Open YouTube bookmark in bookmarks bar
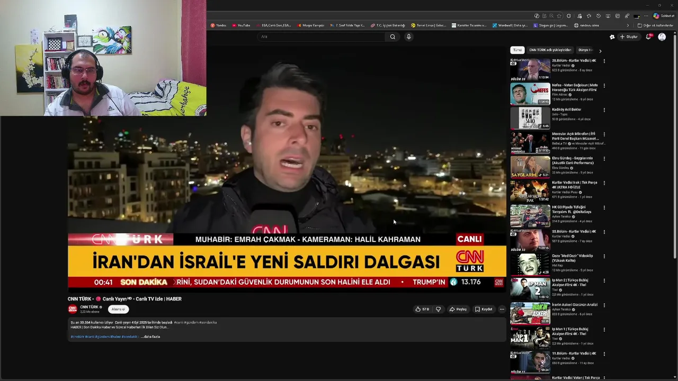678x381 pixels. (x=241, y=25)
